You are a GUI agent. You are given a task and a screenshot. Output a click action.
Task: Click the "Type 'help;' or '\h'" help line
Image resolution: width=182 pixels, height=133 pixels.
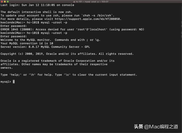(69, 75)
